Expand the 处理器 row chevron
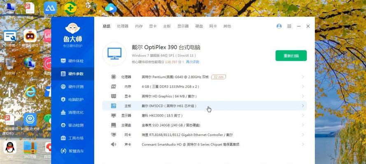 click(303, 77)
